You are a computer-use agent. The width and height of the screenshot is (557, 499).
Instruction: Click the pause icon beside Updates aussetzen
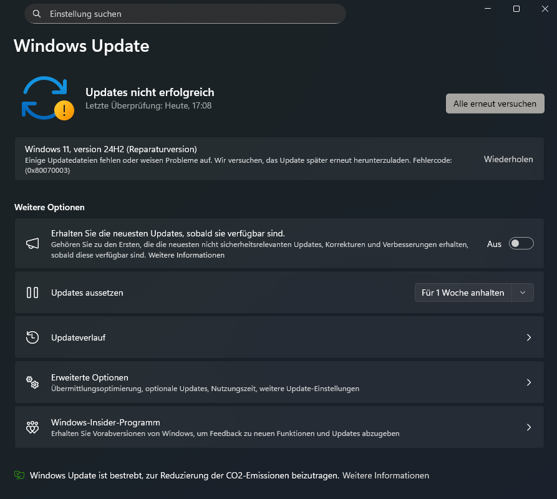point(32,293)
